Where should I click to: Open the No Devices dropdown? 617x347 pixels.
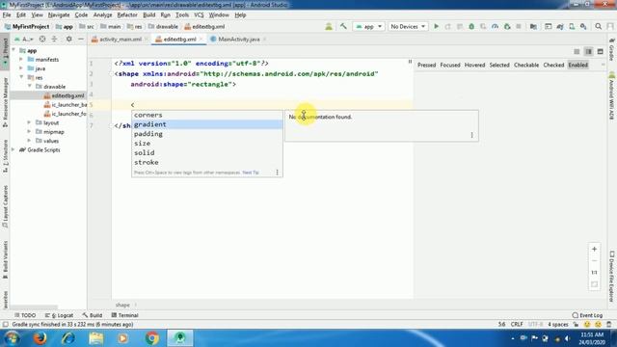coord(408,26)
